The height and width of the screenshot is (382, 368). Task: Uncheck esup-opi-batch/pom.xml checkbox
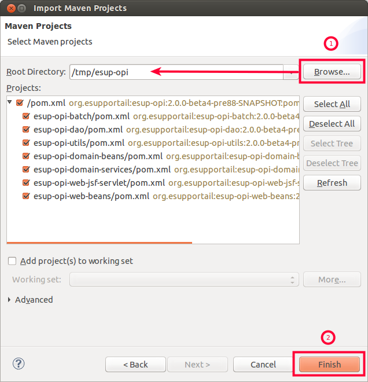tap(26, 116)
